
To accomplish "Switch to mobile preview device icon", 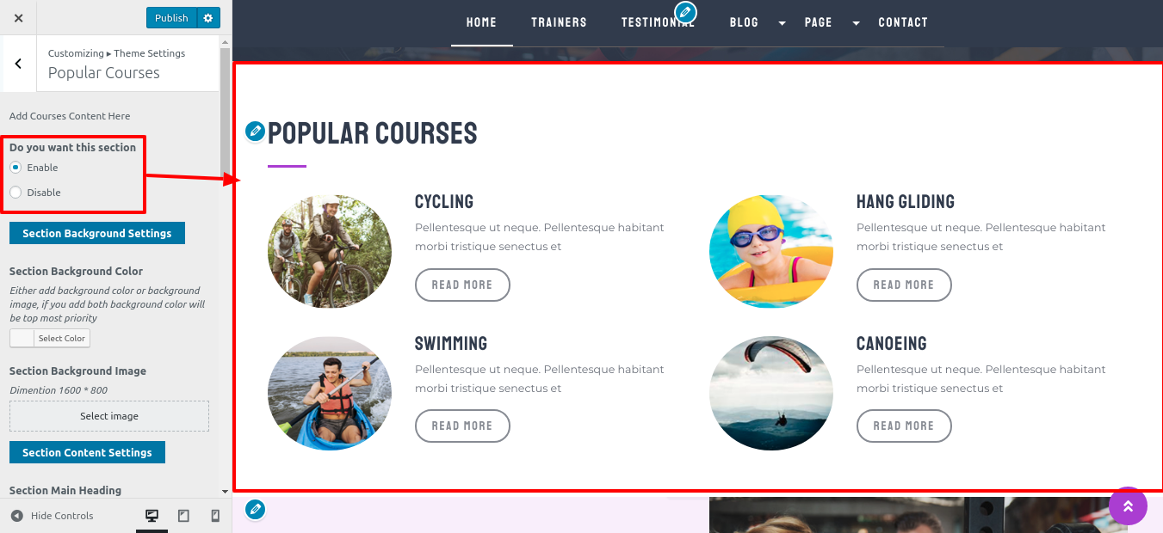I will (215, 516).
